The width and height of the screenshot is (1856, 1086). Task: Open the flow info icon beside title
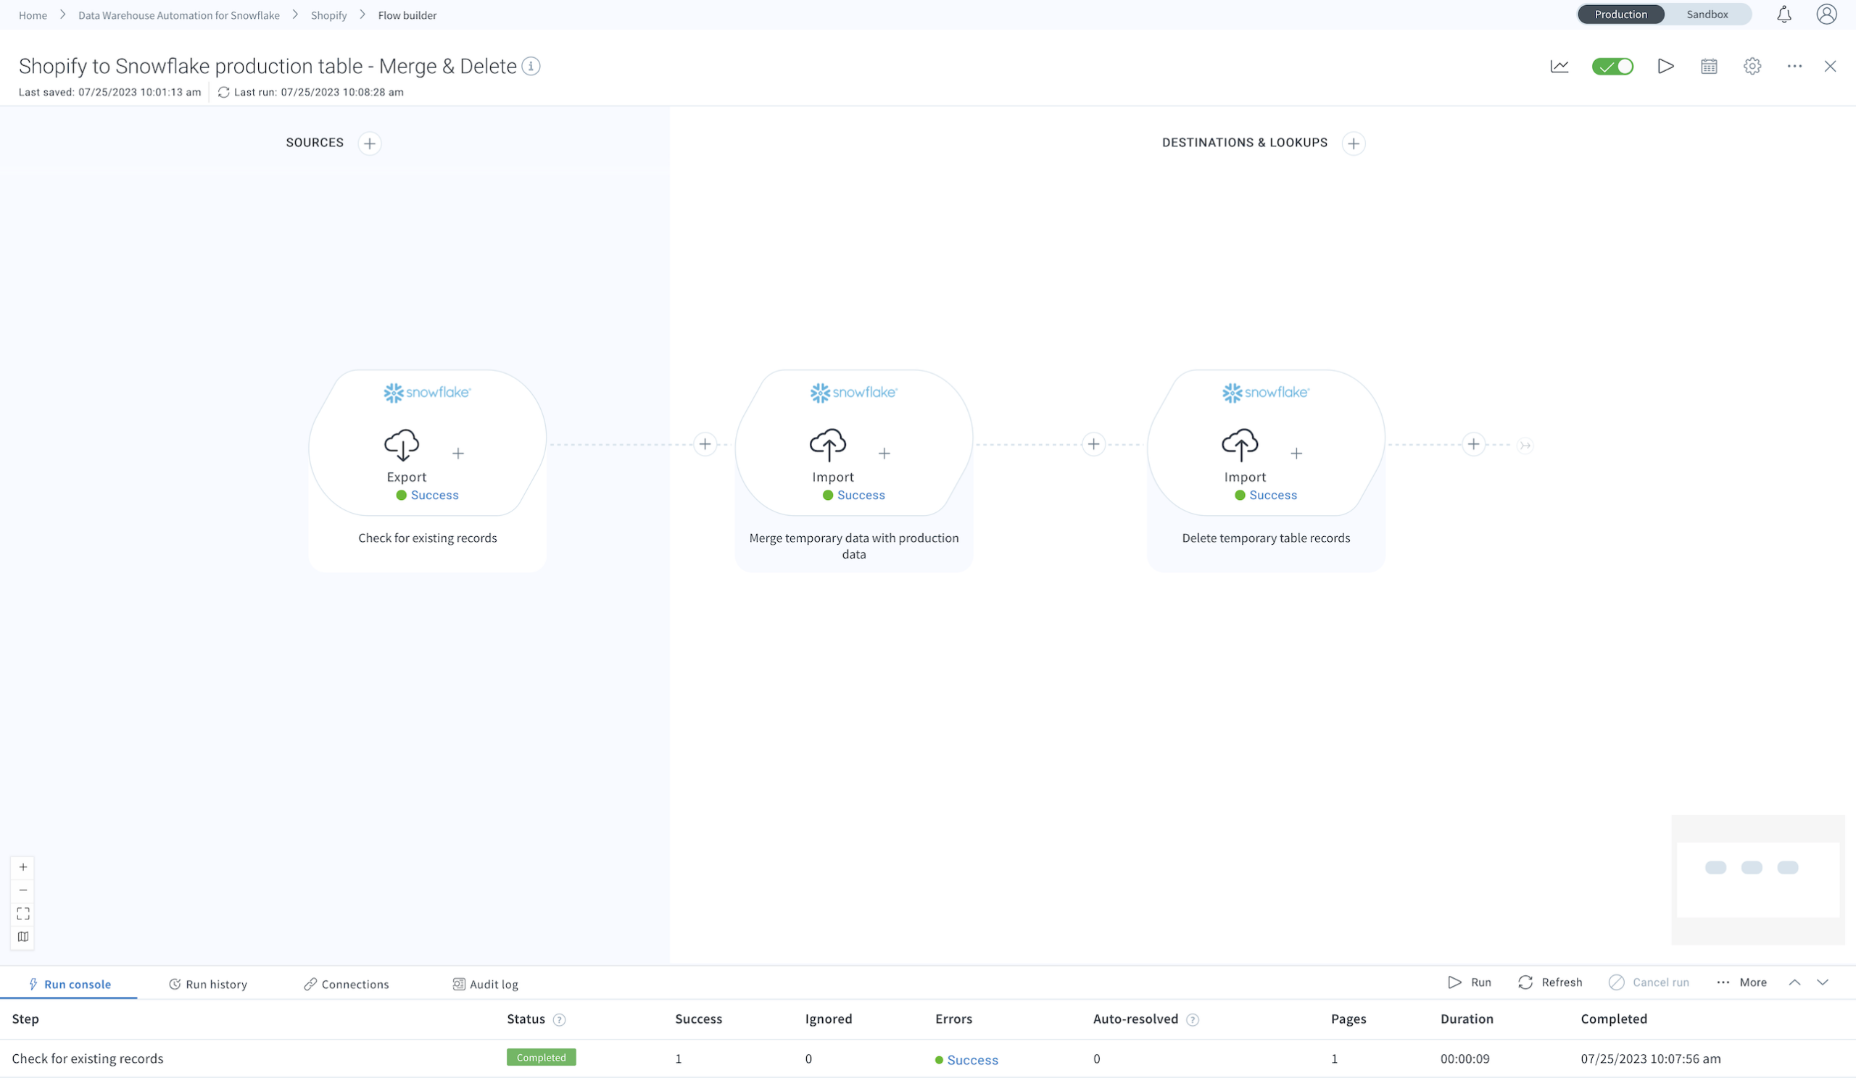pyautogui.click(x=531, y=66)
